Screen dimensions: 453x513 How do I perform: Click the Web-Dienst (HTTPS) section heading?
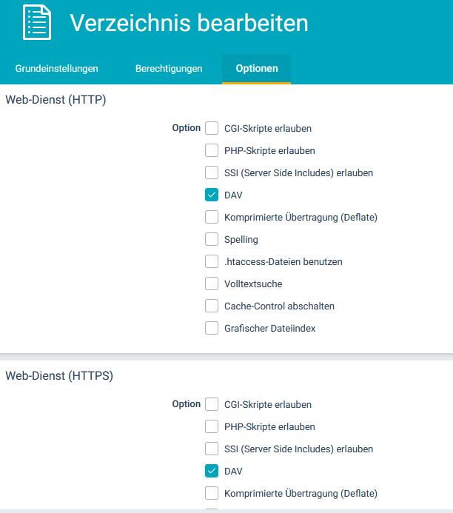59,376
